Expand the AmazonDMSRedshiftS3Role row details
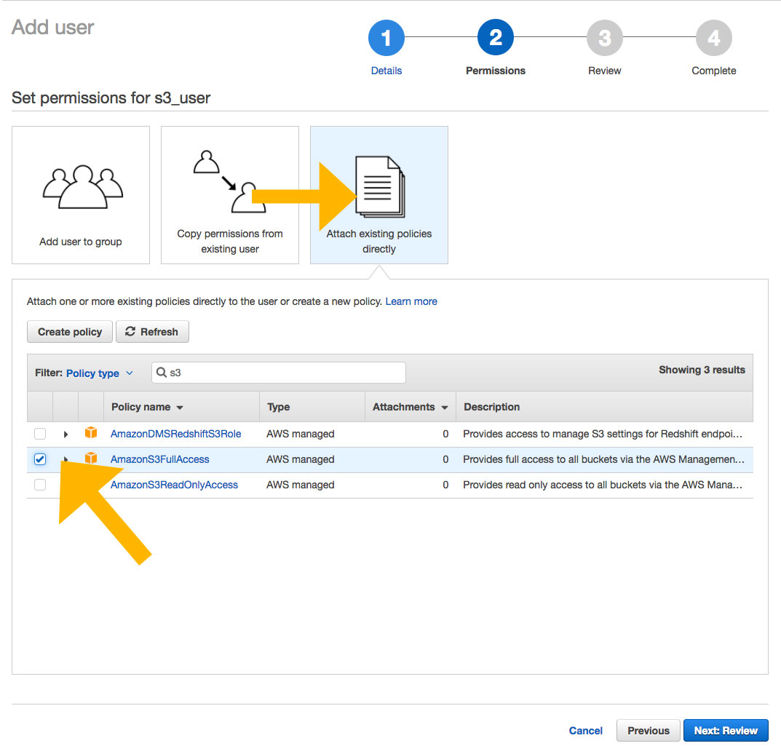Viewport: 781px width, 754px height. (66, 434)
